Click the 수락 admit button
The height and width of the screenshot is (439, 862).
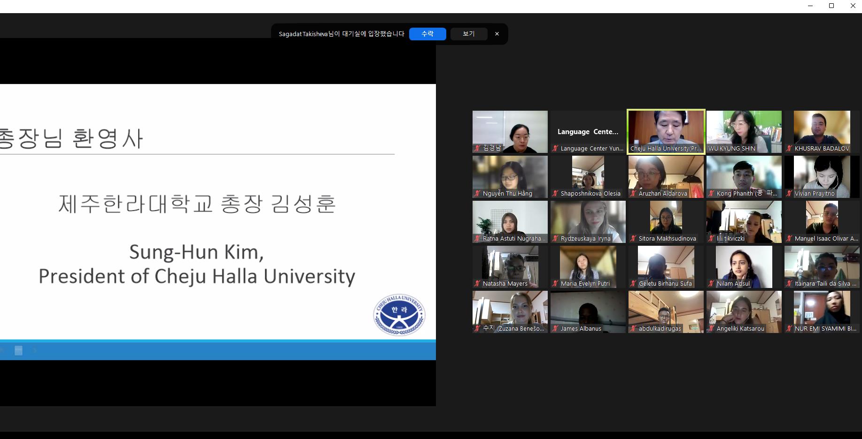coord(427,34)
